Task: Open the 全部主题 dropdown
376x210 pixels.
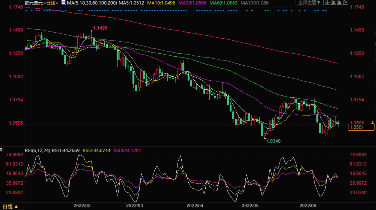Action: coord(309,3)
